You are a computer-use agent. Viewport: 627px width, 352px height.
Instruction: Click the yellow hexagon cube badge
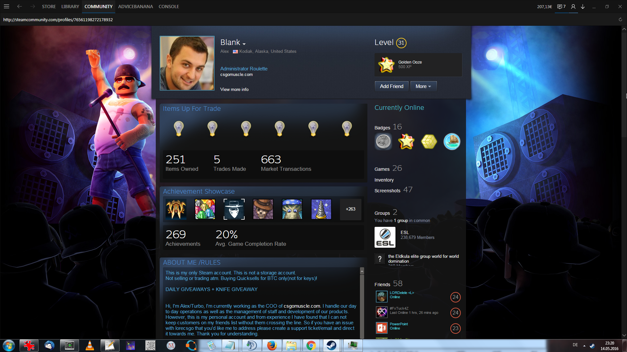(429, 142)
